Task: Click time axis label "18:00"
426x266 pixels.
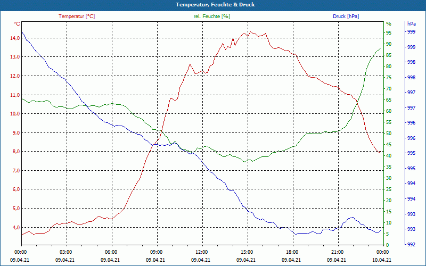Action: coord(291,252)
